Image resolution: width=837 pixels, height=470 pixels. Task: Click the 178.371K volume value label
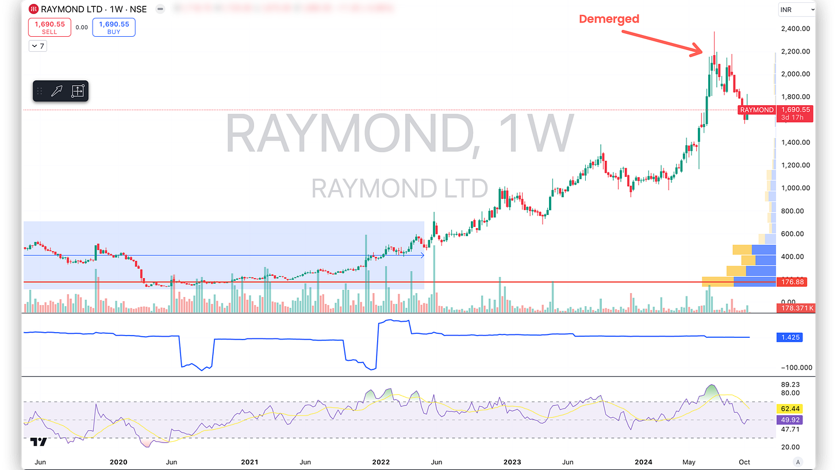796,308
